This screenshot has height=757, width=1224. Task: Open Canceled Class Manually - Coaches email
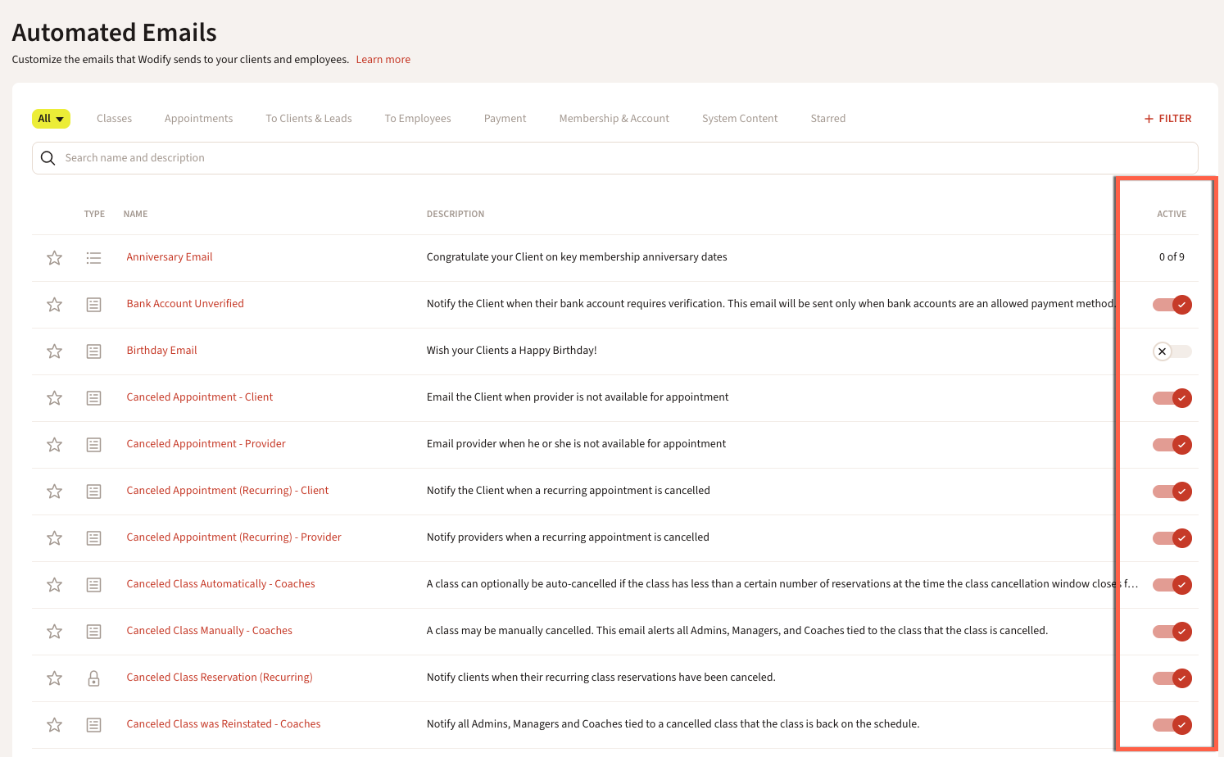[210, 631]
